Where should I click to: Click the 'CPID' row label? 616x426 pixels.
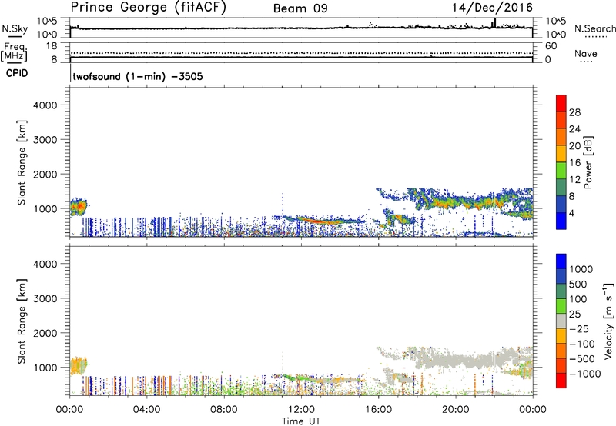coord(17,73)
